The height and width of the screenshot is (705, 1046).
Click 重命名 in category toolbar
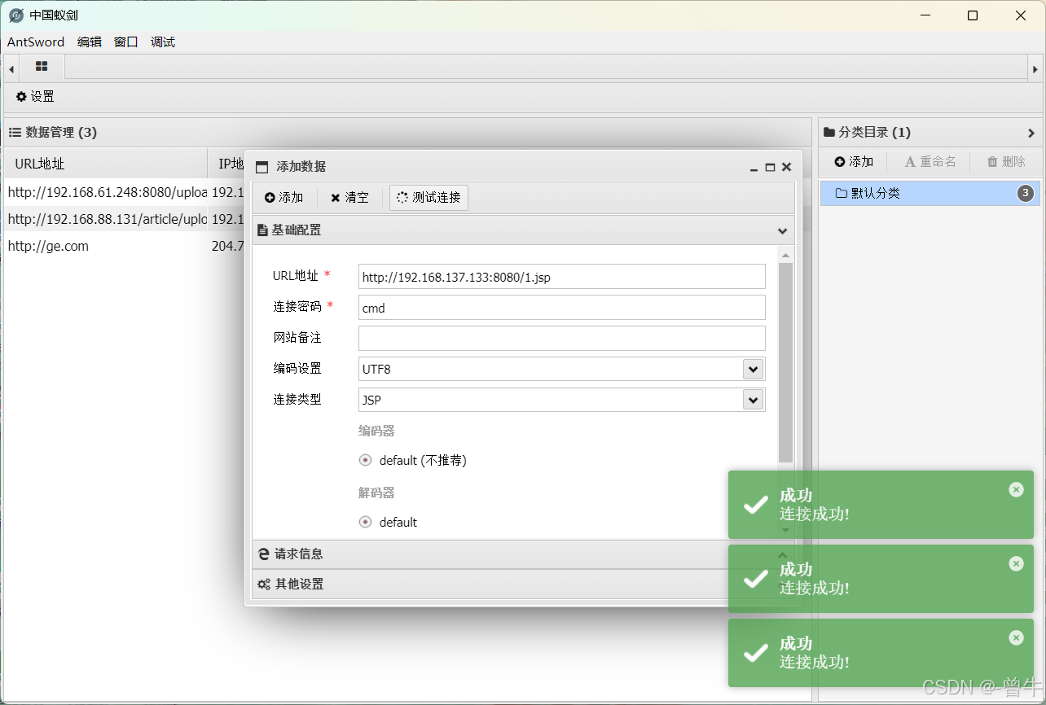(930, 162)
